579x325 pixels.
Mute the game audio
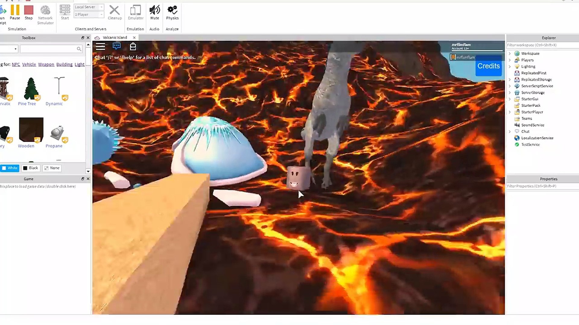coord(155,13)
